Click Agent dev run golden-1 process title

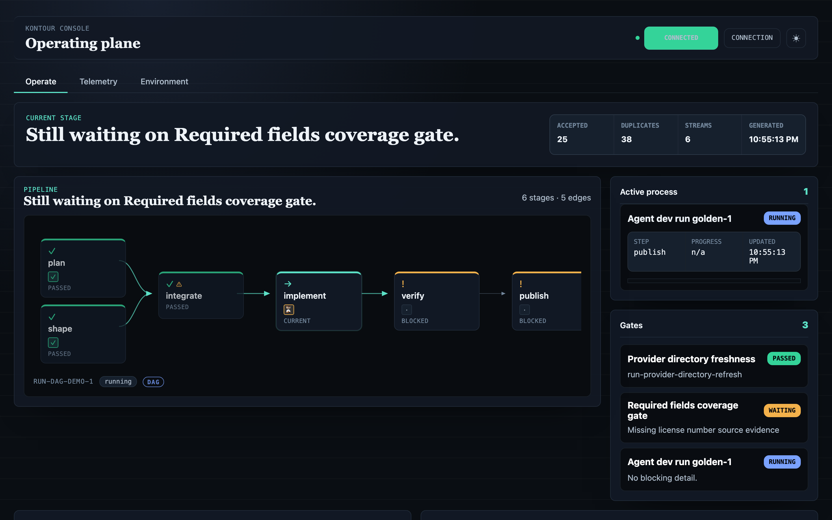tap(679, 219)
